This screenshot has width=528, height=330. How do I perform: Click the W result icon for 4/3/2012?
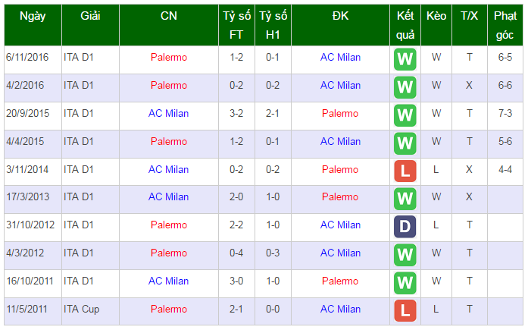click(x=405, y=254)
